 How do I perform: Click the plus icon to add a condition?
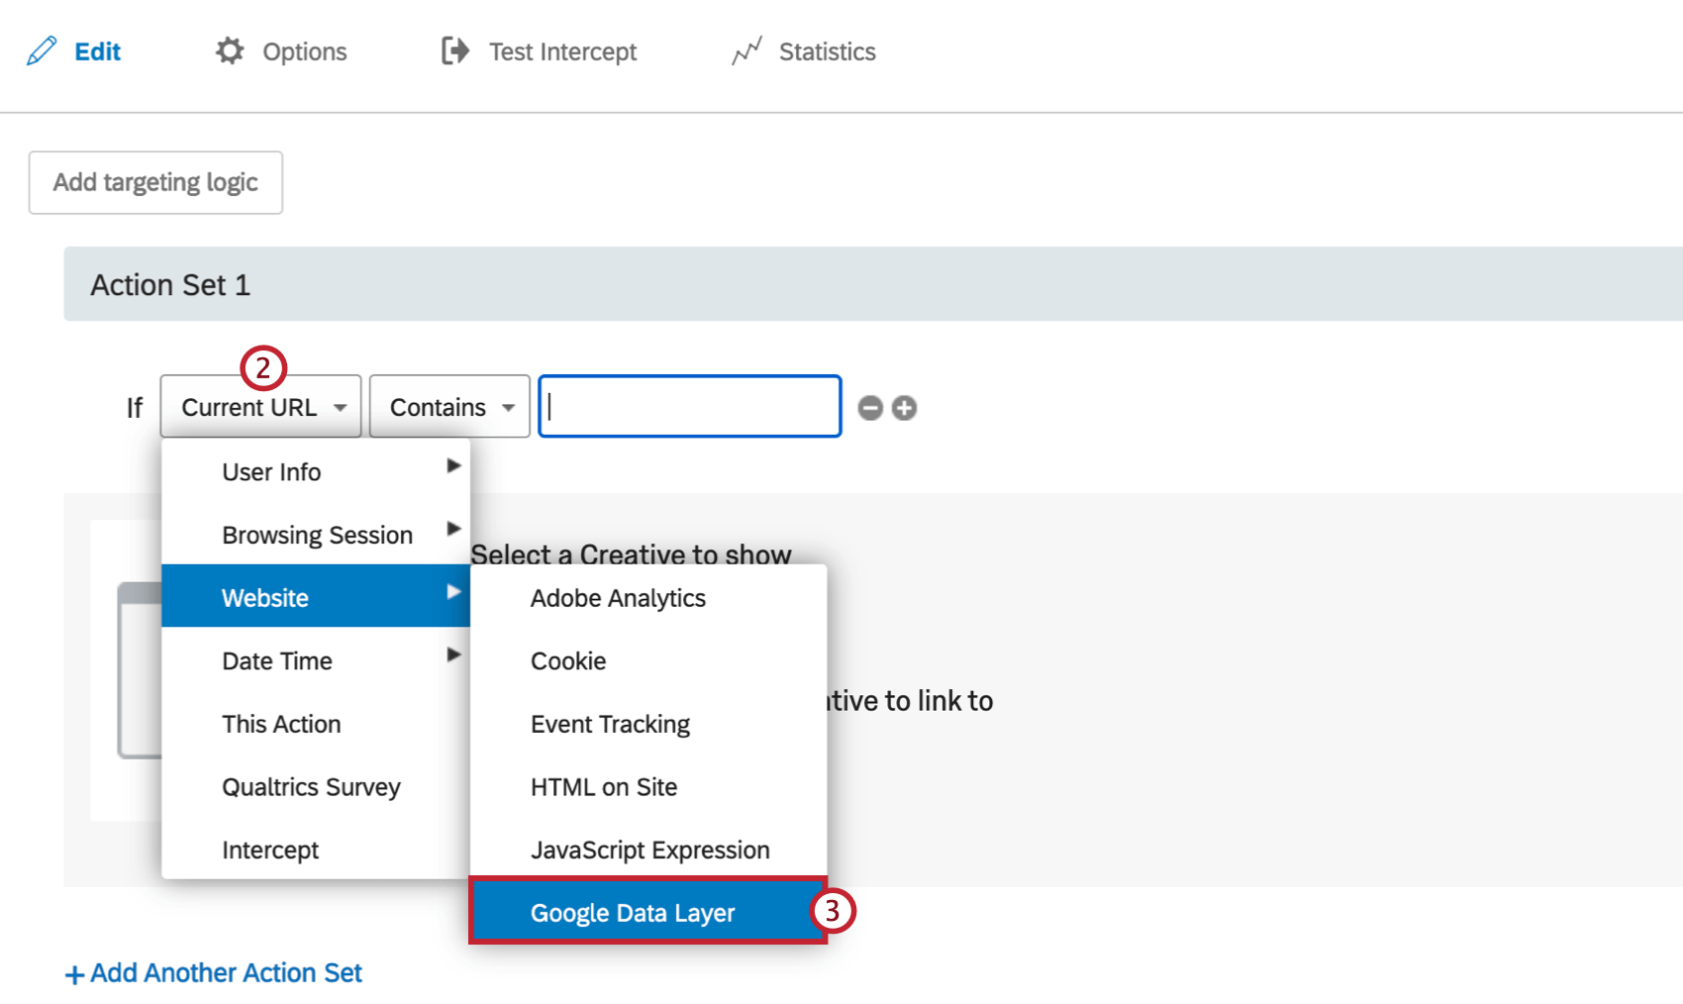pyautogui.click(x=903, y=406)
